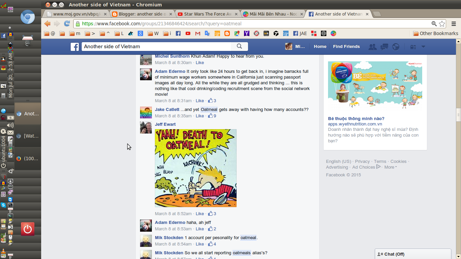Open Facebook friend requests icon
This screenshot has height=259, width=461.
(373, 47)
